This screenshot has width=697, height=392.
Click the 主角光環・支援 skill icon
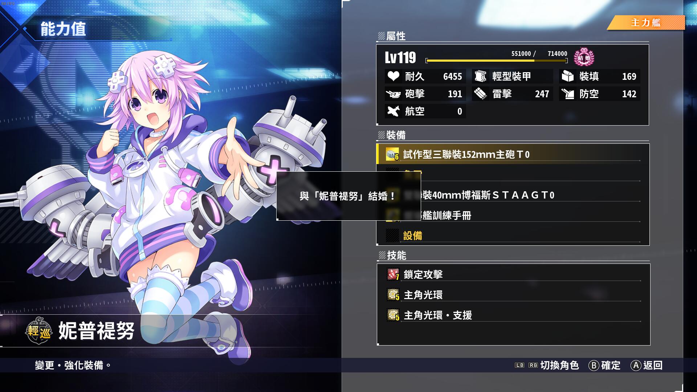[x=393, y=315]
